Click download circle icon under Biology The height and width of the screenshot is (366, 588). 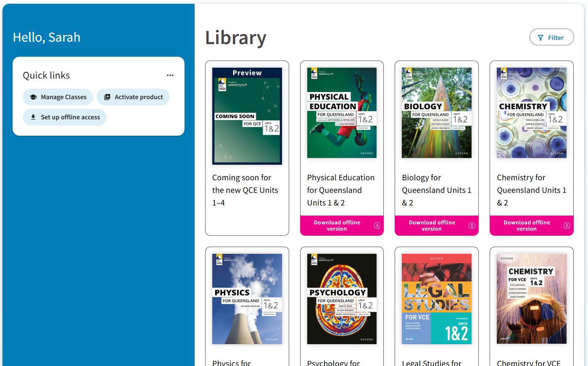click(x=472, y=226)
